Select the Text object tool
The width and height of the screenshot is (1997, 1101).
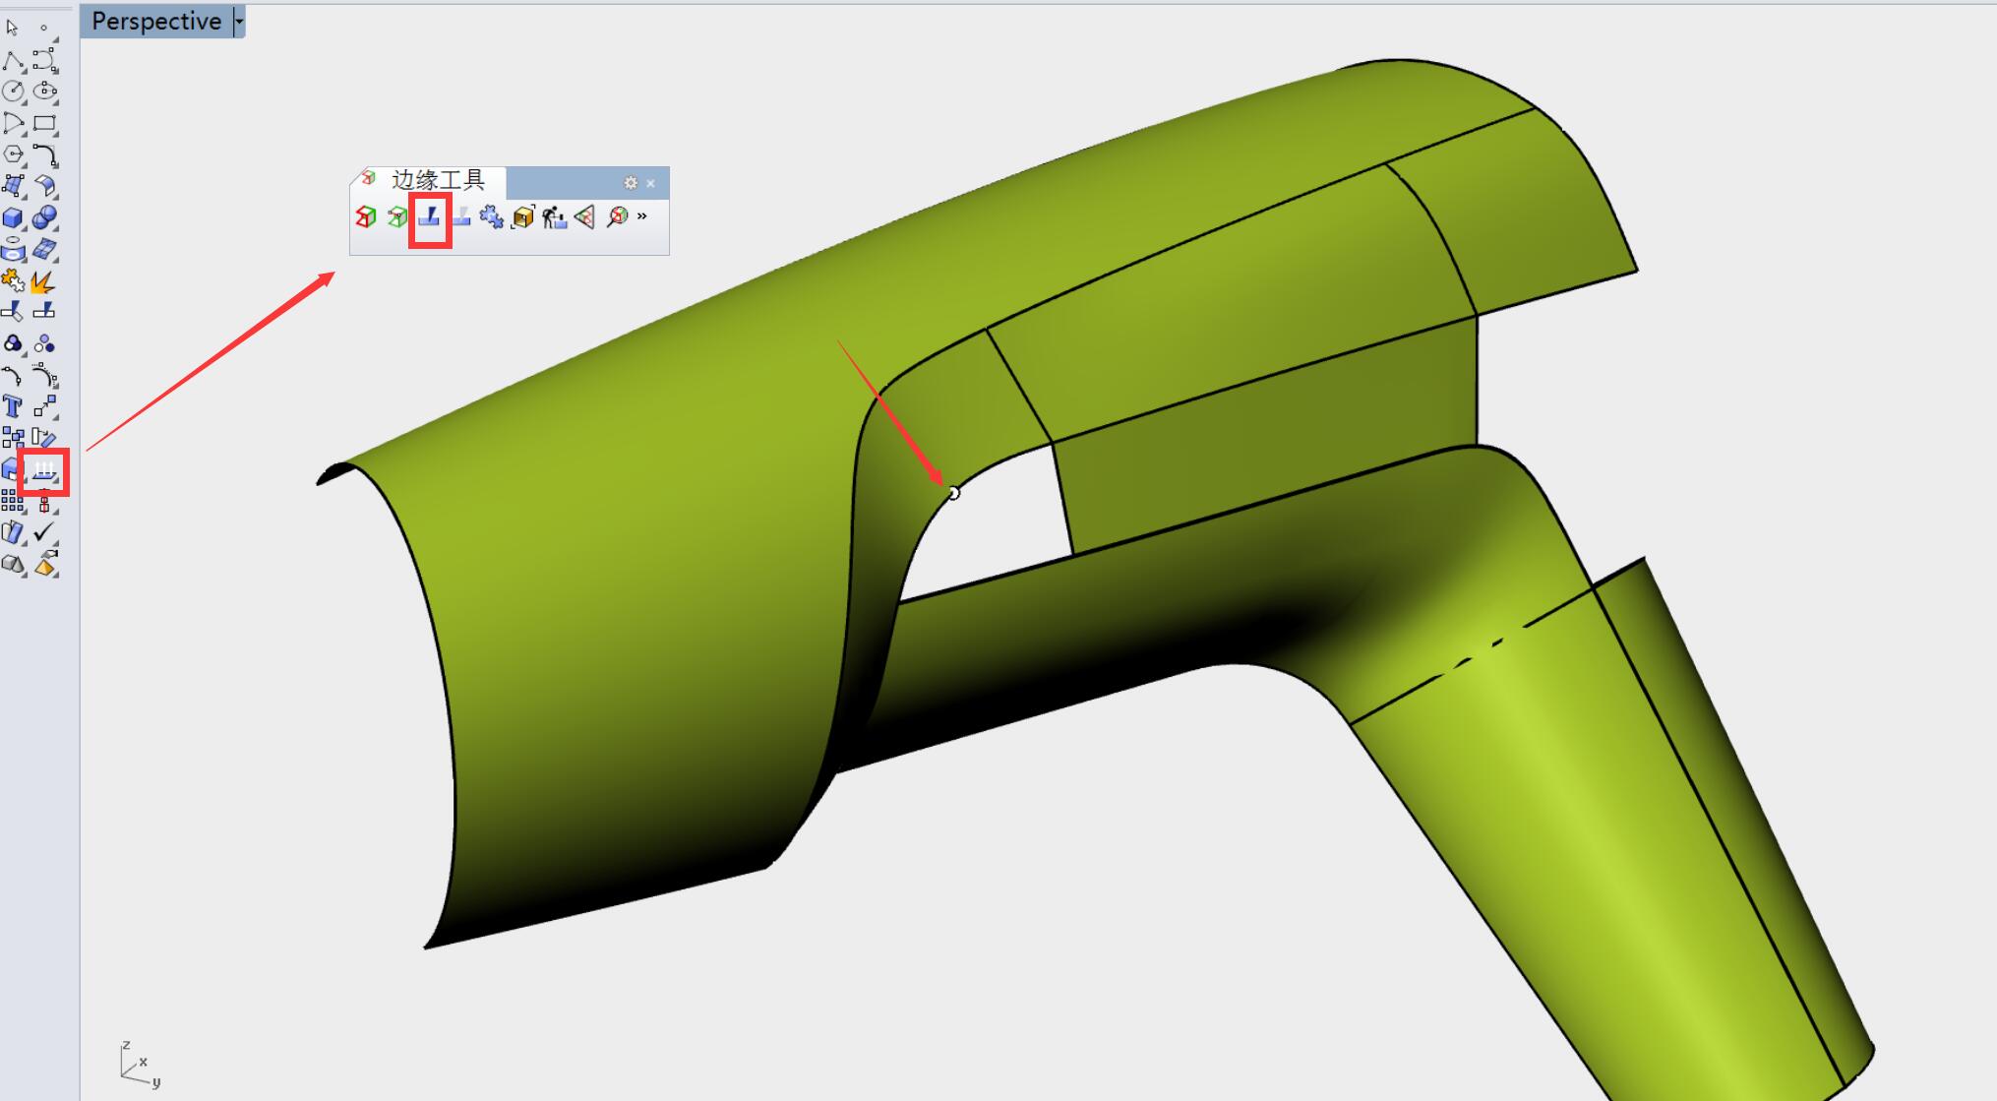click(x=13, y=407)
